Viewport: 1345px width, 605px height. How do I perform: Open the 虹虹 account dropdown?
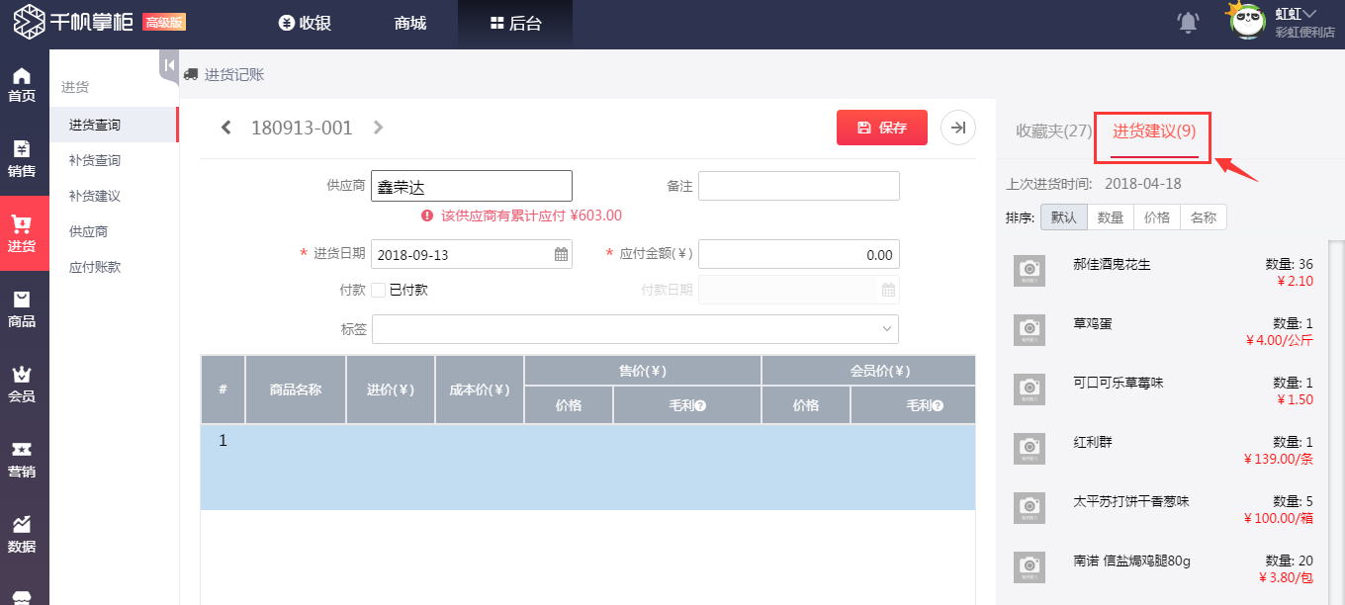pyautogui.click(x=1294, y=16)
